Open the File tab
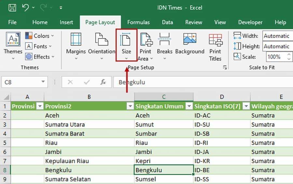The height and width of the screenshot is (184, 293). point(12,22)
